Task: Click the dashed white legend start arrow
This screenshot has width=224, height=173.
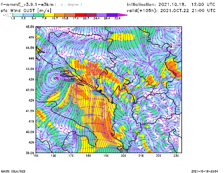Action: [x=8, y=15]
